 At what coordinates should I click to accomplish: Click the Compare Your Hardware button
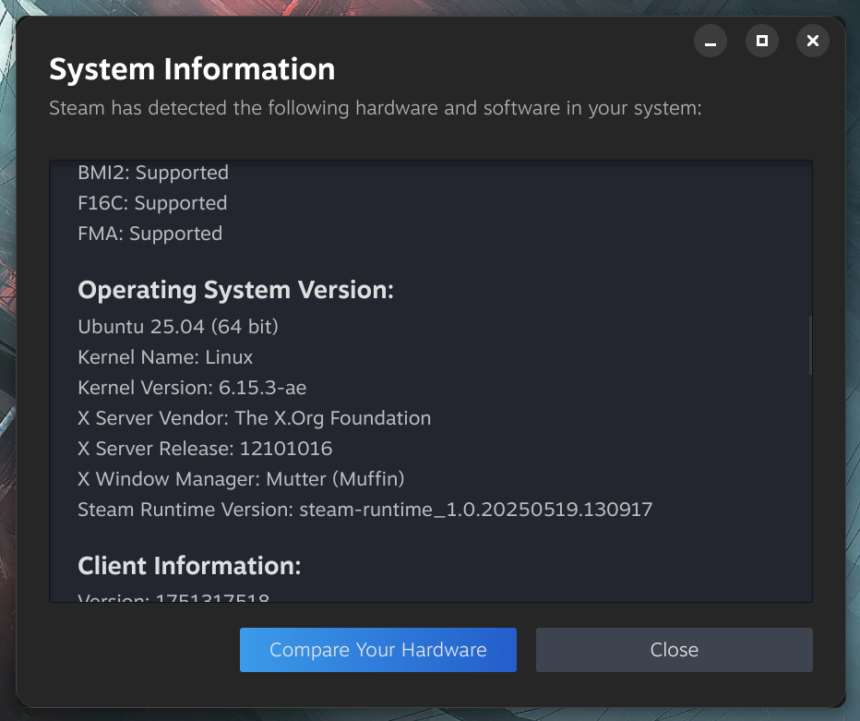[378, 650]
